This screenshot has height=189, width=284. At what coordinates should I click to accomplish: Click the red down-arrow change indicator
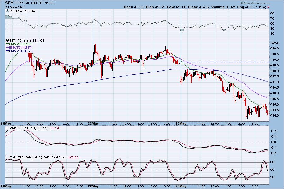268,7
